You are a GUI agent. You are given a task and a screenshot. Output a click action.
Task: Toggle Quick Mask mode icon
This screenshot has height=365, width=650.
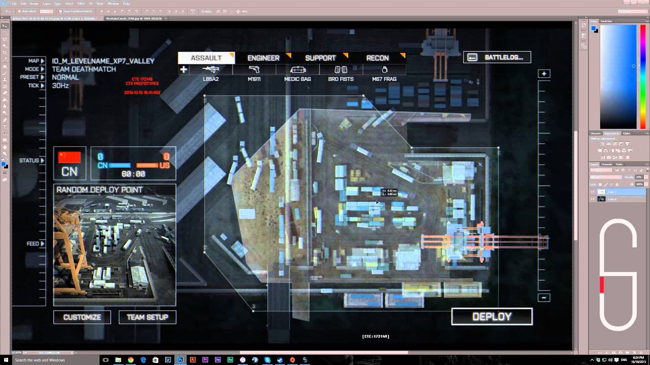[5, 172]
